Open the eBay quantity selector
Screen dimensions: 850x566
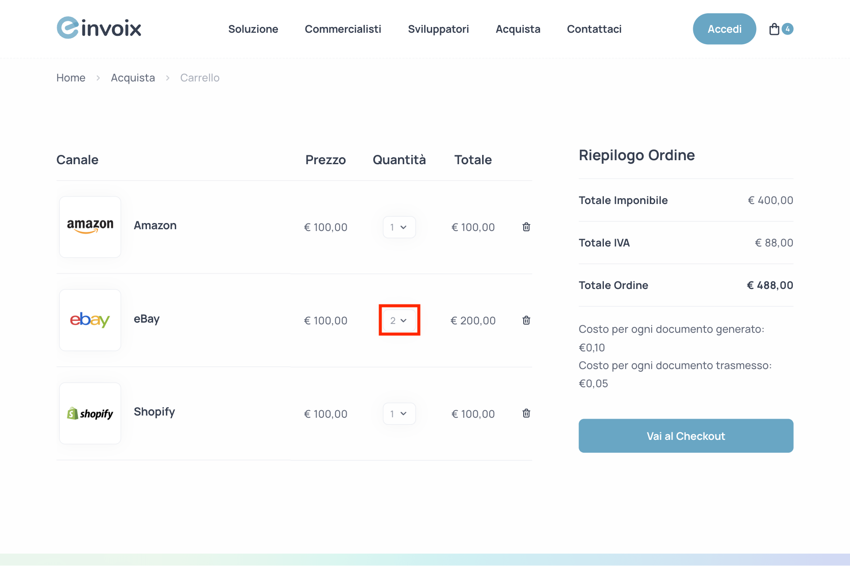[x=399, y=320]
